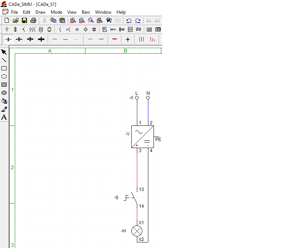The width and height of the screenshot is (303, 248).
Task: Choose the filled rectangle tool
Action: click(x=4, y=85)
